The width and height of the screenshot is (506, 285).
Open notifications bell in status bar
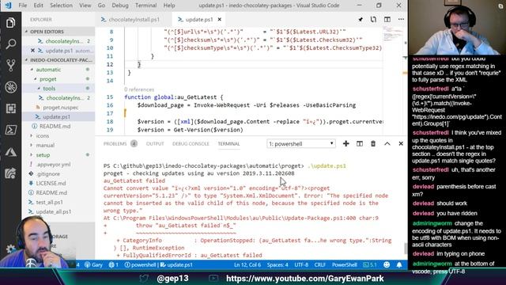pos(399,264)
